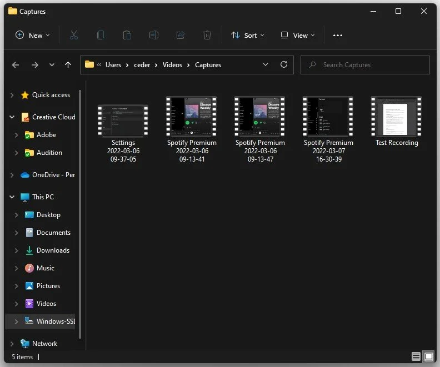Open the Sort dropdown menu
The image size is (440, 367).
pos(248,36)
